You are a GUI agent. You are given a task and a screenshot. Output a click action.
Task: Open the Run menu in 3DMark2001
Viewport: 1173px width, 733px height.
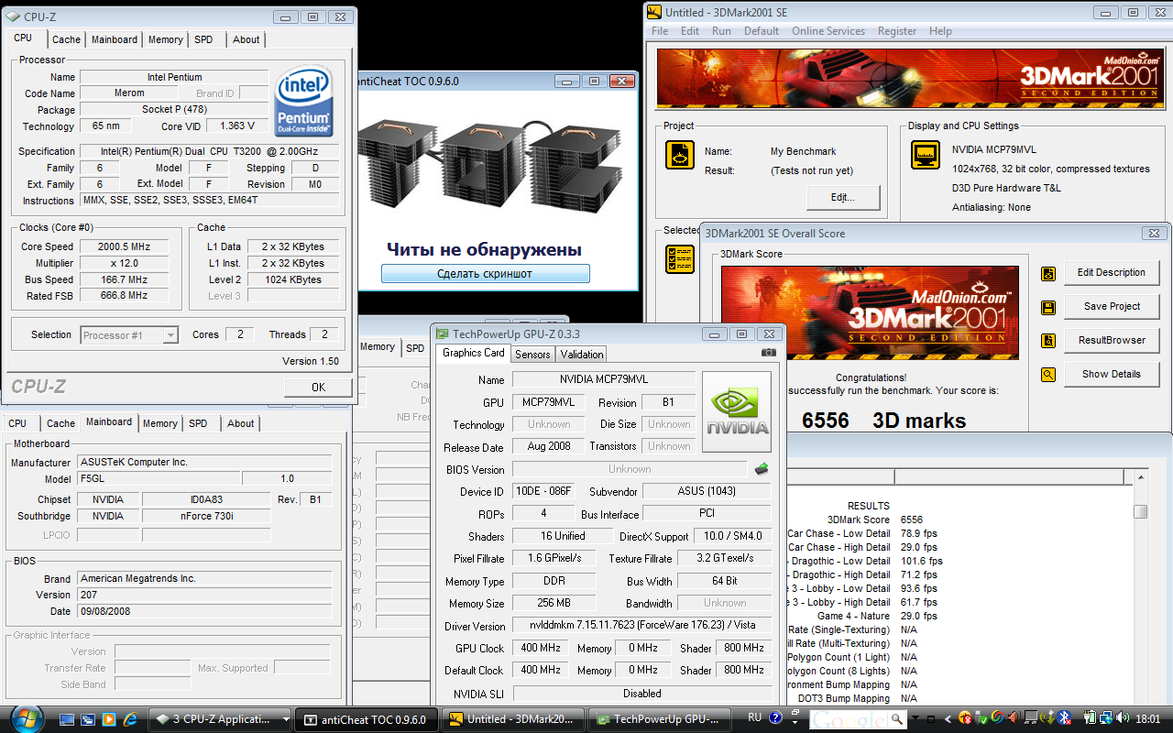click(x=721, y=31)
